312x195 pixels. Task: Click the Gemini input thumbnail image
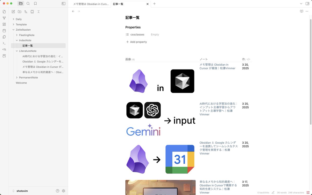pos(160,119)
